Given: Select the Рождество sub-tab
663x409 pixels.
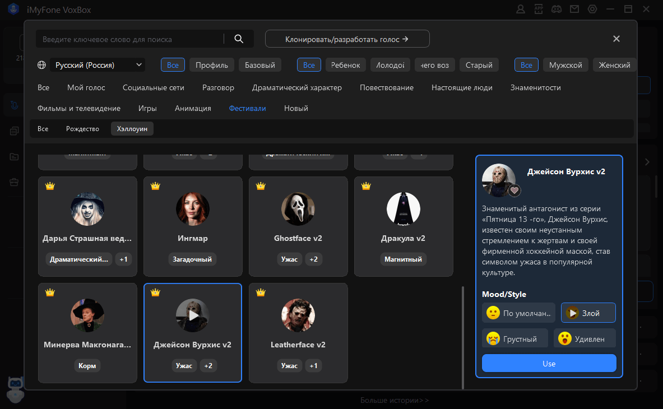Looking at the screenshot, I should coord(82,129).
